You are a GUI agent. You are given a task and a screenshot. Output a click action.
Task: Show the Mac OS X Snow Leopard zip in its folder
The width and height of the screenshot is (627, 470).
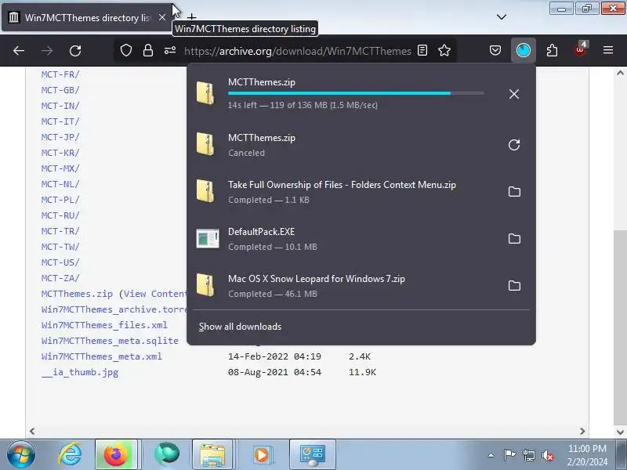[x=514, y=285]
